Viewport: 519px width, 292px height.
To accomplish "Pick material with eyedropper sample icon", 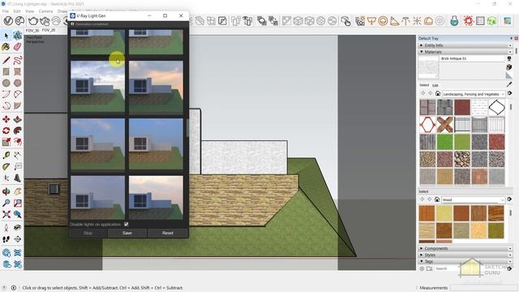I will pyautogui.click(x=509, y=84).
